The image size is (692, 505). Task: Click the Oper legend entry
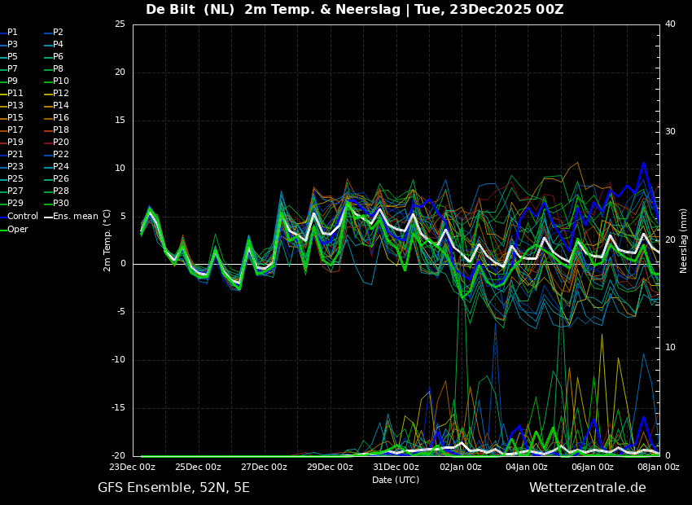[17, 229]
